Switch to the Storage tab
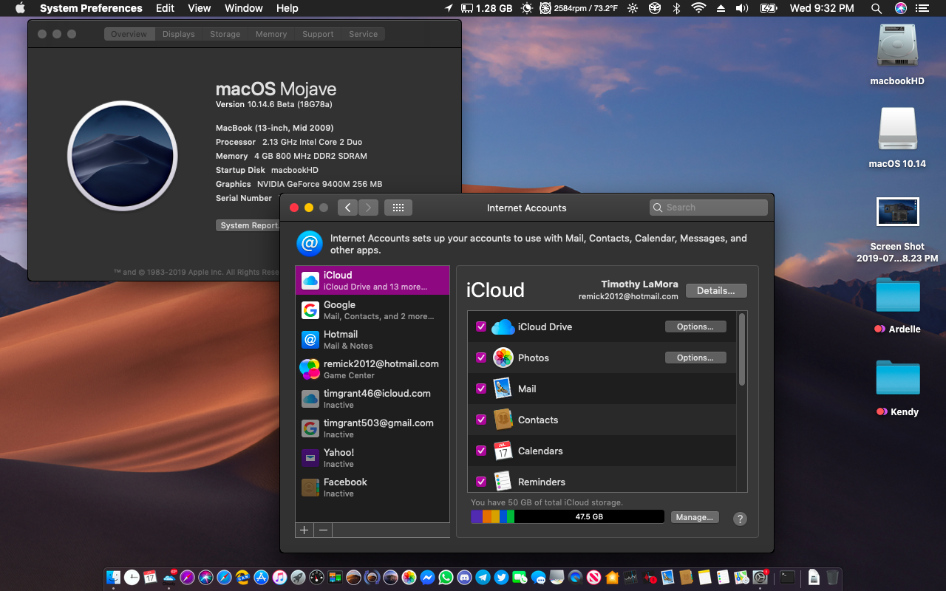This screenshot has width=946, height=591. click(x=225, y=34)
